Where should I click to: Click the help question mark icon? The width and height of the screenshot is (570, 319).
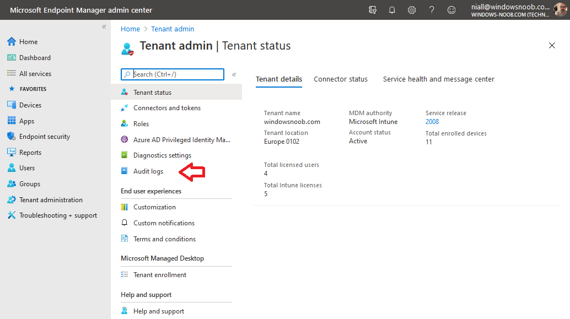(x=432, y=10)
